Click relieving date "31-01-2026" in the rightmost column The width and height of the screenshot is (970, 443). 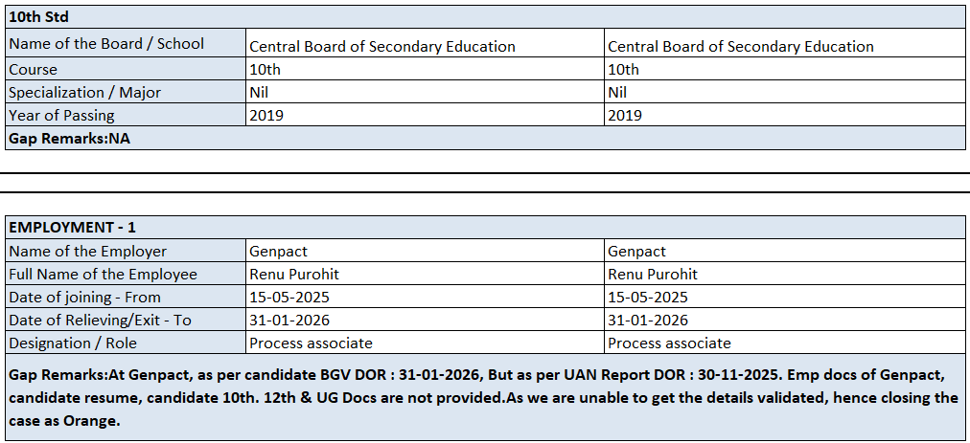click(x=648, y=321)
